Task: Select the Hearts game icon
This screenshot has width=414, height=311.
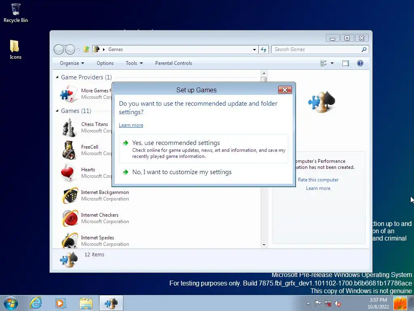Action: coord(68,173)
